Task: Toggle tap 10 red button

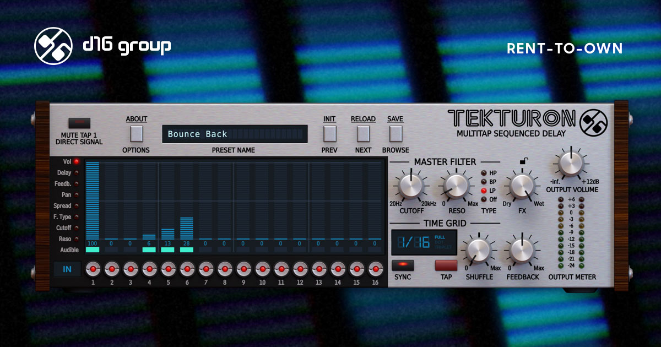Action: pyautogui.click(x=262, y=269)
